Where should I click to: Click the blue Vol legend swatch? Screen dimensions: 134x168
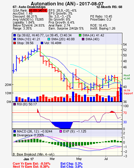tap(42, 43)
